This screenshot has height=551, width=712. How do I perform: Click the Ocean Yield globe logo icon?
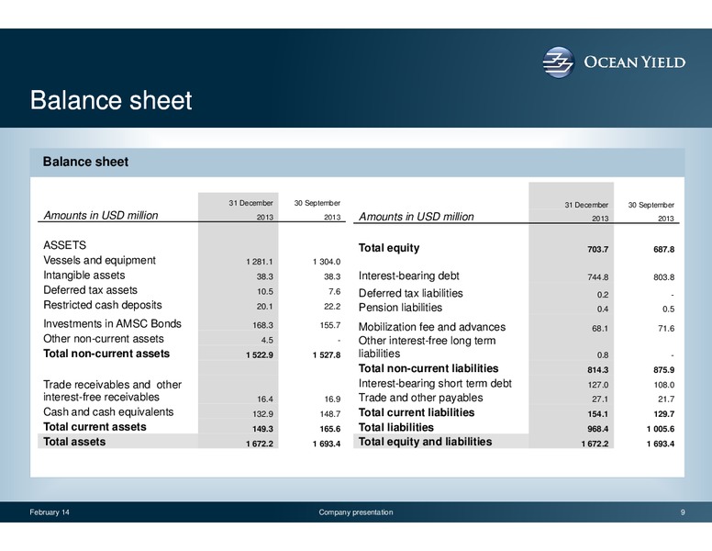558,62
